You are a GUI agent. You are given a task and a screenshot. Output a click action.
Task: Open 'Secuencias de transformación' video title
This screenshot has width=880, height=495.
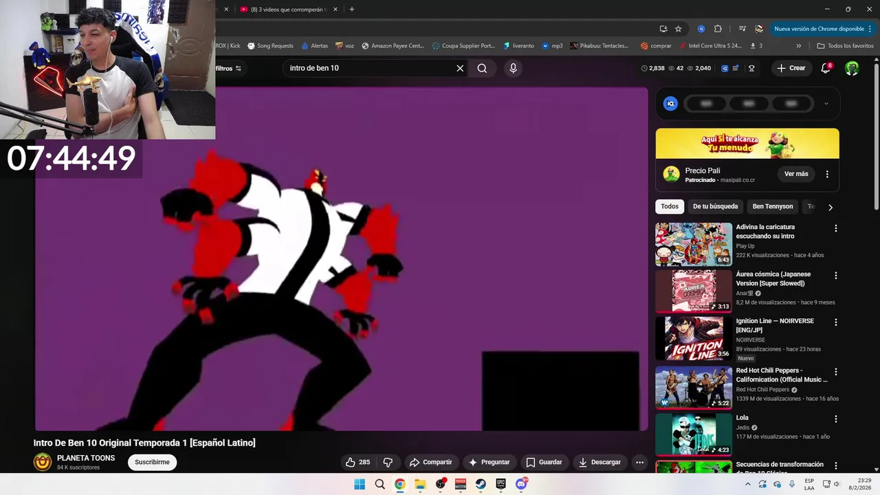tap(780, 467)
